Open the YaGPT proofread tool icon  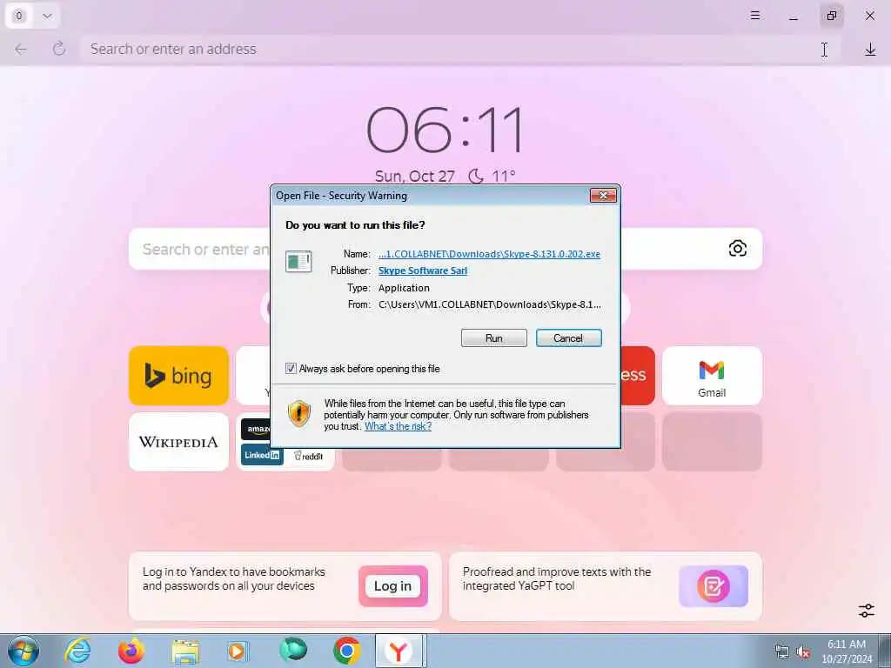tap(713, 586)
